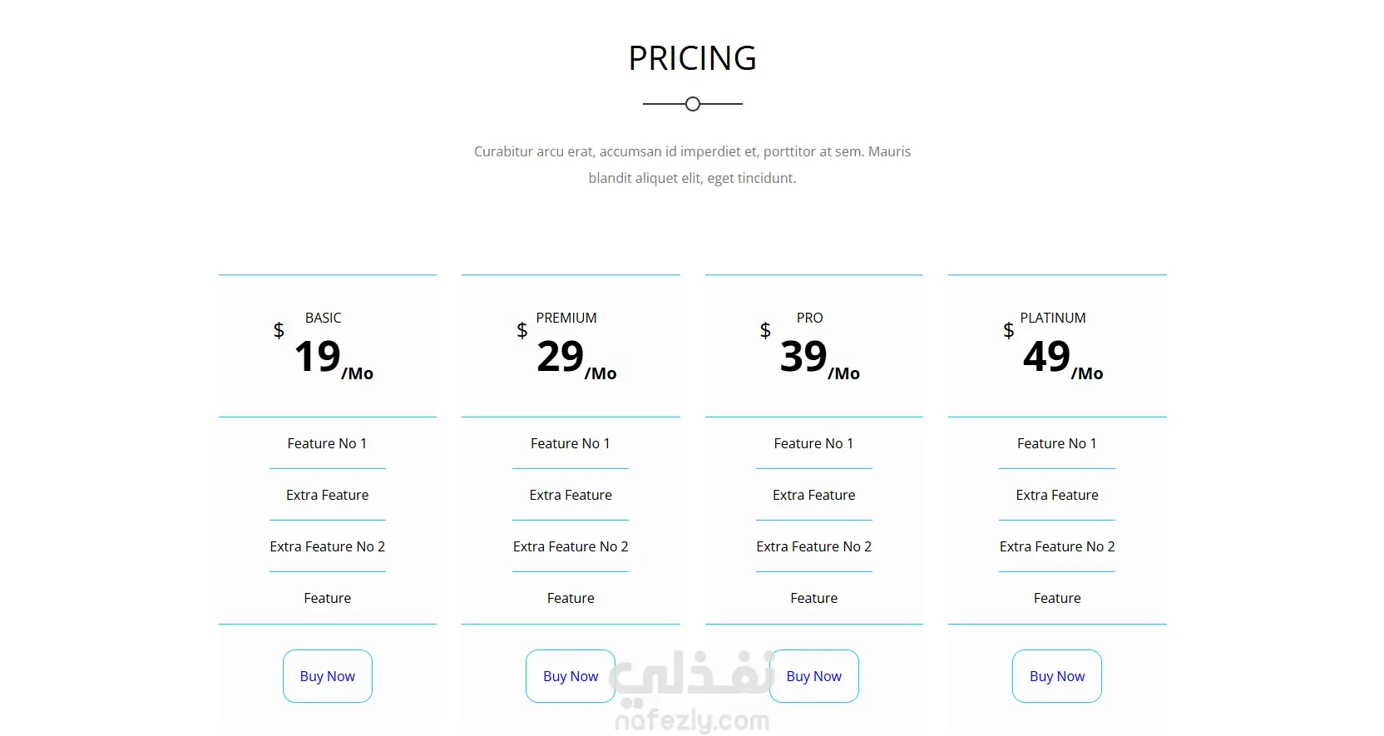The width and height of the screenshot is (1384, 736).
Task: Click Extra Feature No 2 in Premium column
Action: tap(571, 546)
